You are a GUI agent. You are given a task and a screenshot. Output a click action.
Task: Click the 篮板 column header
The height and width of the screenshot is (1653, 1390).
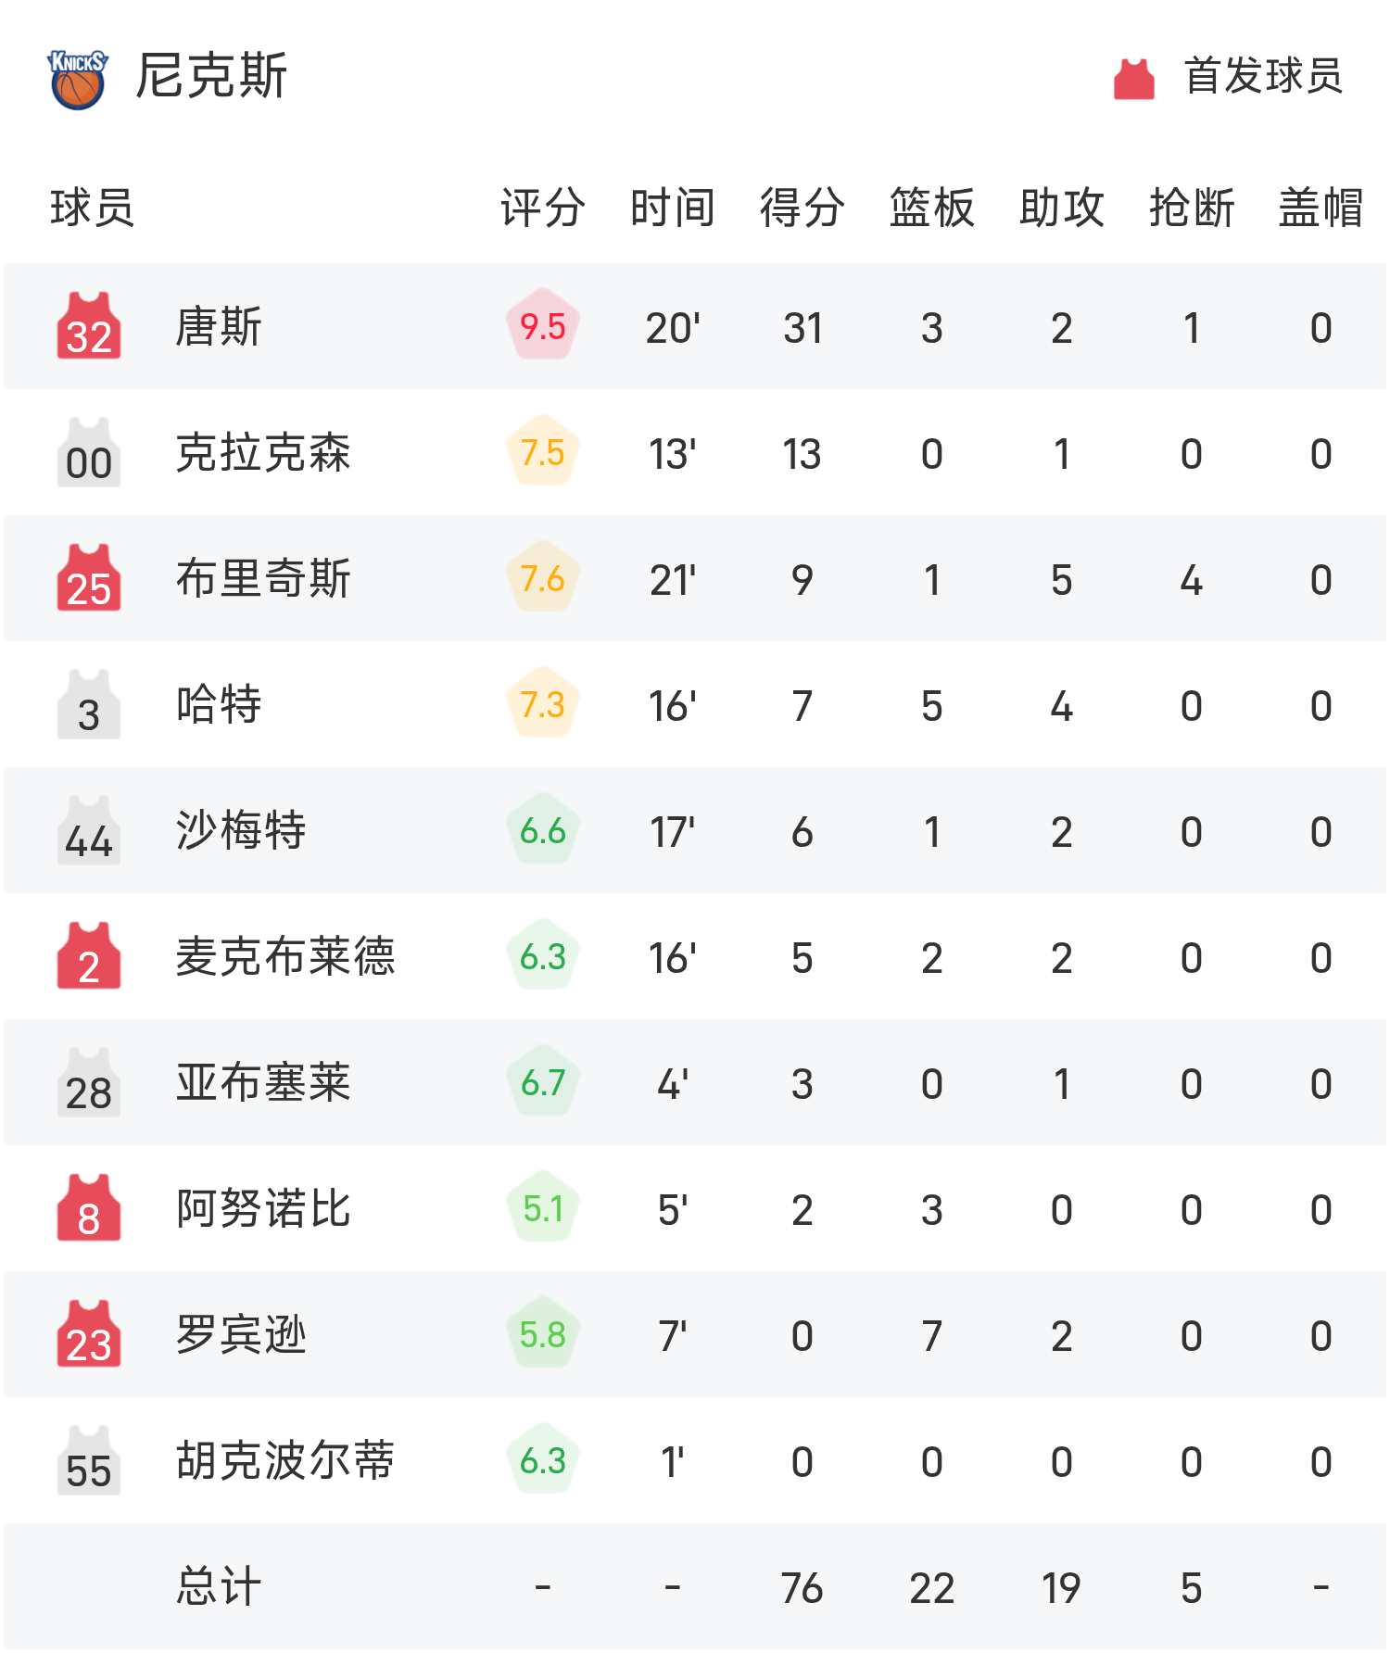(x=932, y=208)
